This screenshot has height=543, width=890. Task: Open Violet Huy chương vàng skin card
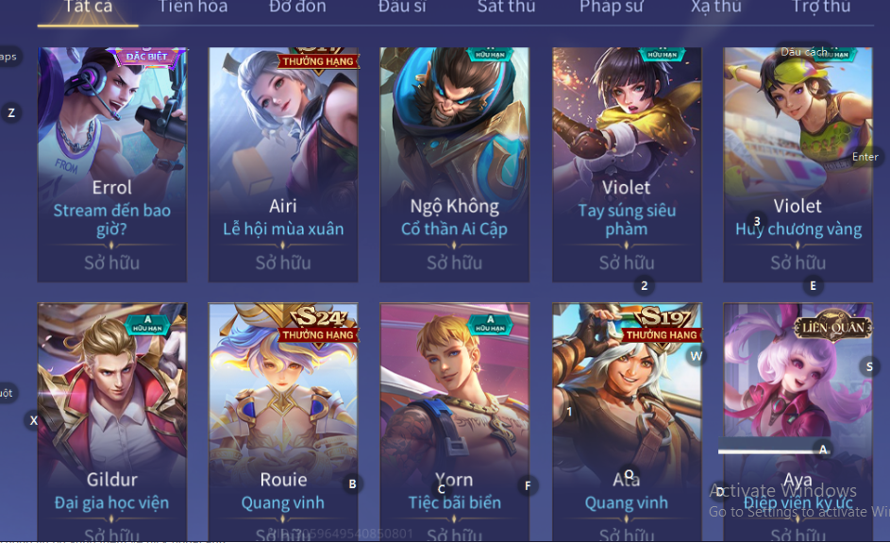coord(798,164)
